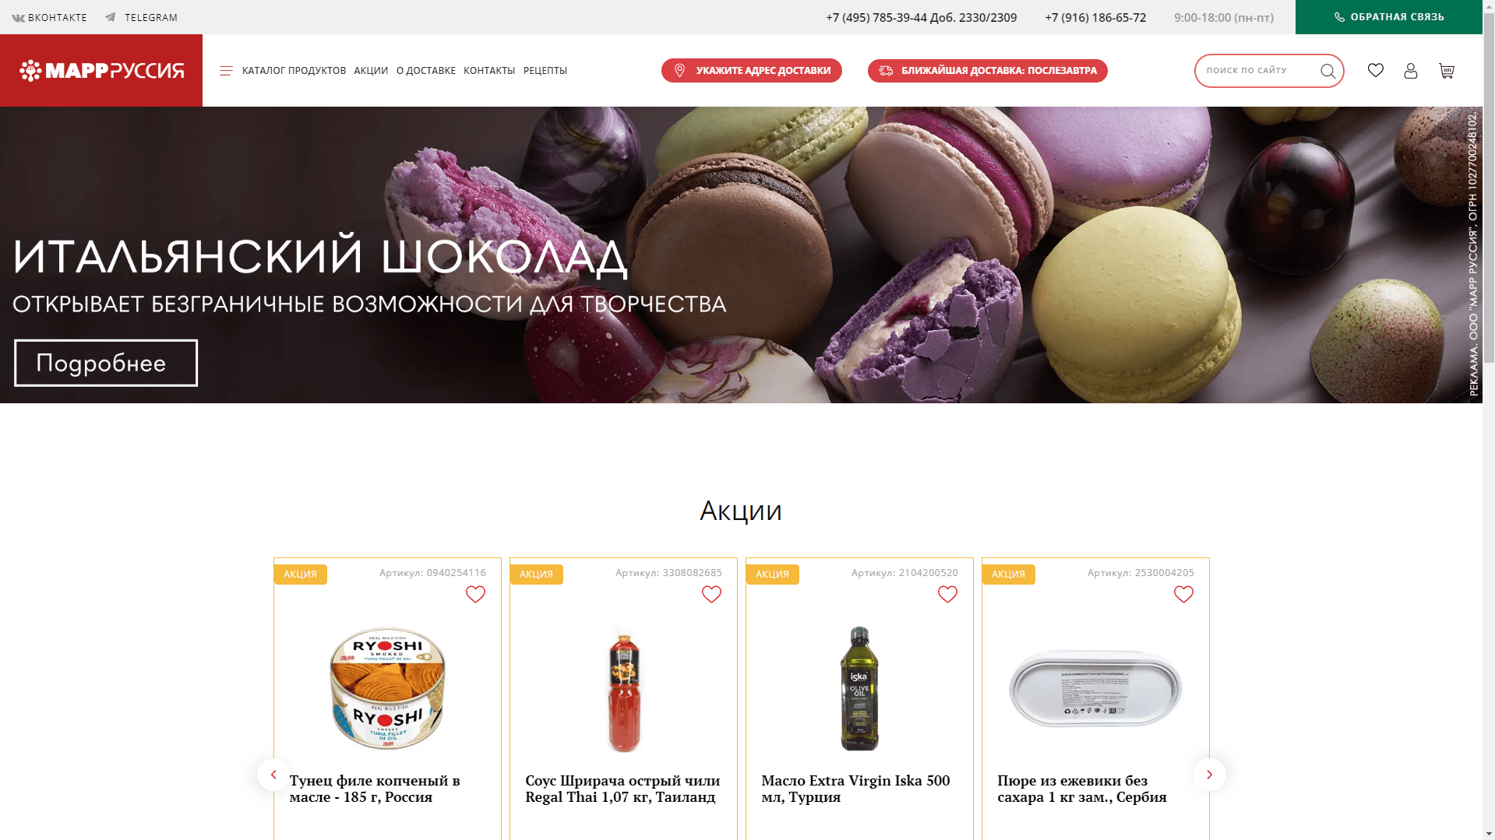The height and width of the screenshot is (840, 1495).
Task: Click the Подробнее banner button
Action: 106,363
